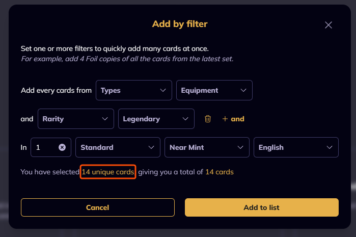Click the plus icon beside and

(225, 119)
